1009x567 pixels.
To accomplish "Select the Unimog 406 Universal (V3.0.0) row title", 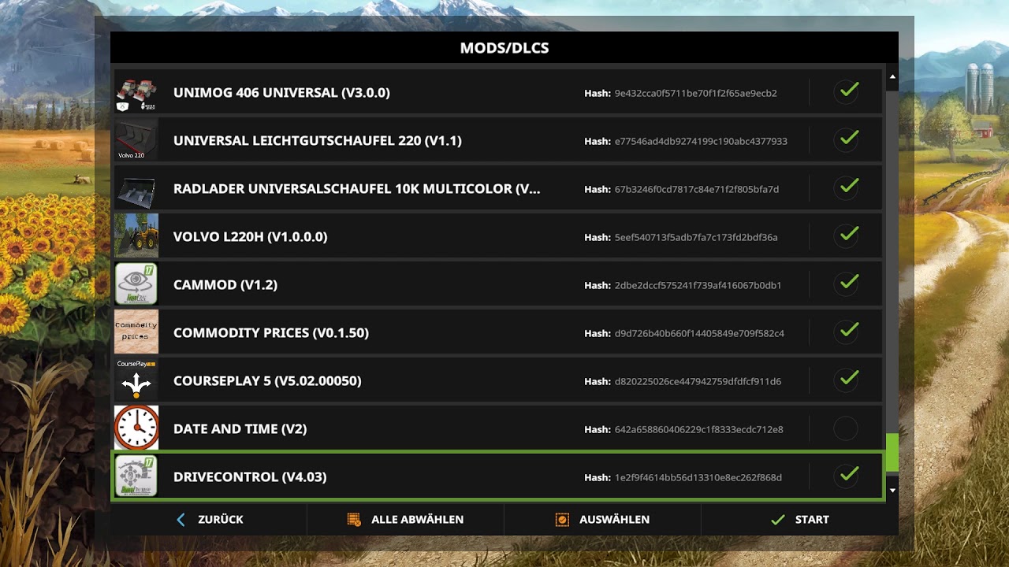I will (x=281, y=93).
